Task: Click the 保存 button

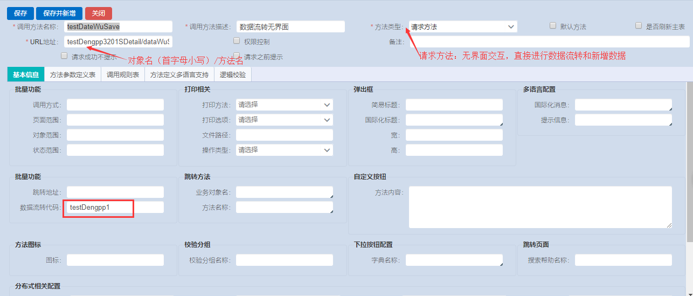Action: click(20, 13)
